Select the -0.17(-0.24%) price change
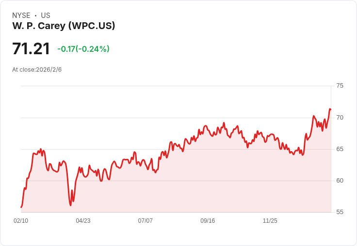The width and height of the screenshot is (357, 246). [x=83, y=49]
